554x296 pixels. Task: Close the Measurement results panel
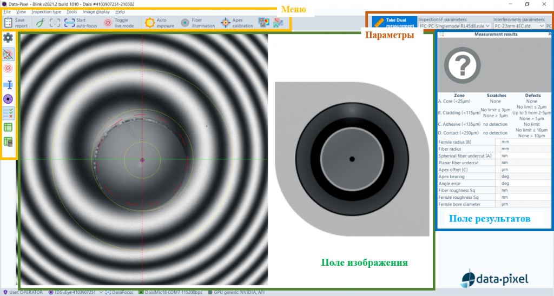[550, 34]
